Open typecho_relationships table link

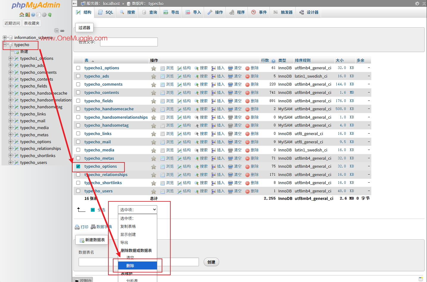pos(106,175)
